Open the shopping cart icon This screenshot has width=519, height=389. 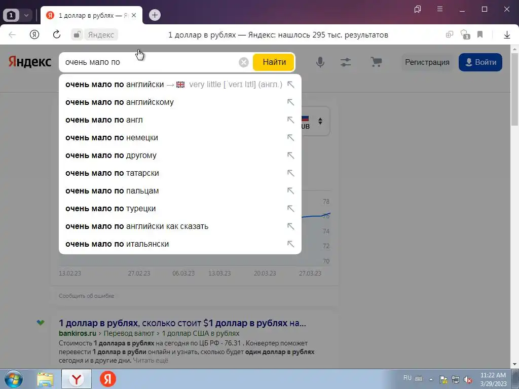pyautogui.click(x=376, y=62)
